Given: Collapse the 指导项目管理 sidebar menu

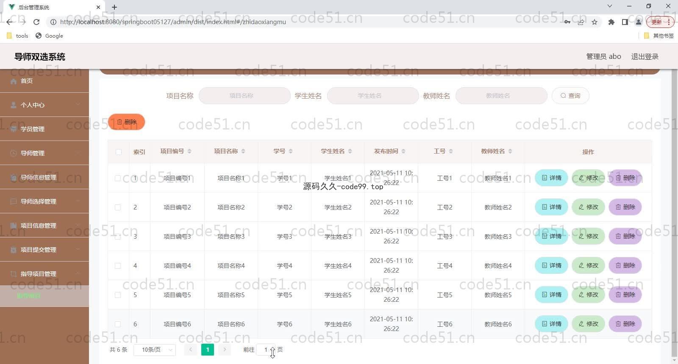Looking at the screenshot, I should click(x=44, y=274).
